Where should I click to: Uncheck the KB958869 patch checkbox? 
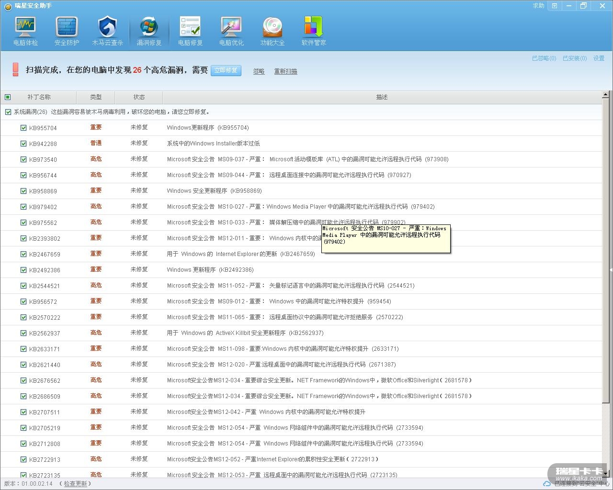(x=23, y=191)
